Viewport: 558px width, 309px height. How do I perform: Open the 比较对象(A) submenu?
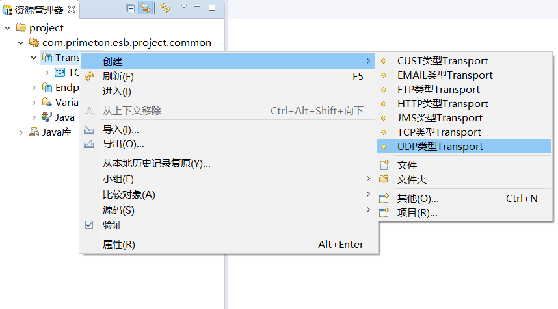[x=129, y=195]
